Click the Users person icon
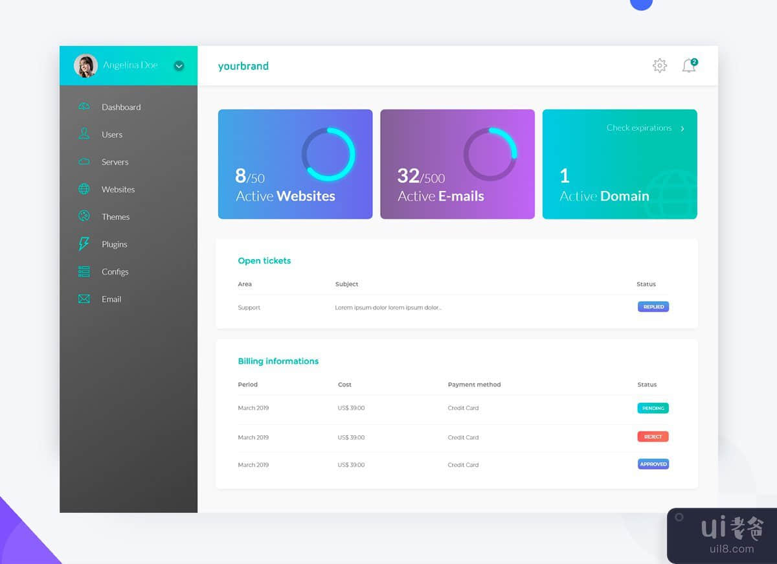The height and width of the screenshot is (564, 777). click(x=84, y=134)
